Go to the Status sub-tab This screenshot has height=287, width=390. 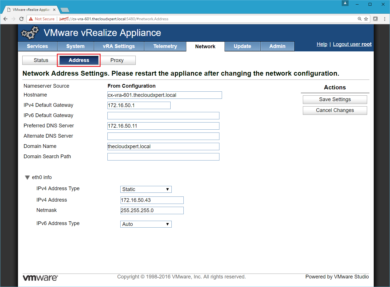(41, 60)
